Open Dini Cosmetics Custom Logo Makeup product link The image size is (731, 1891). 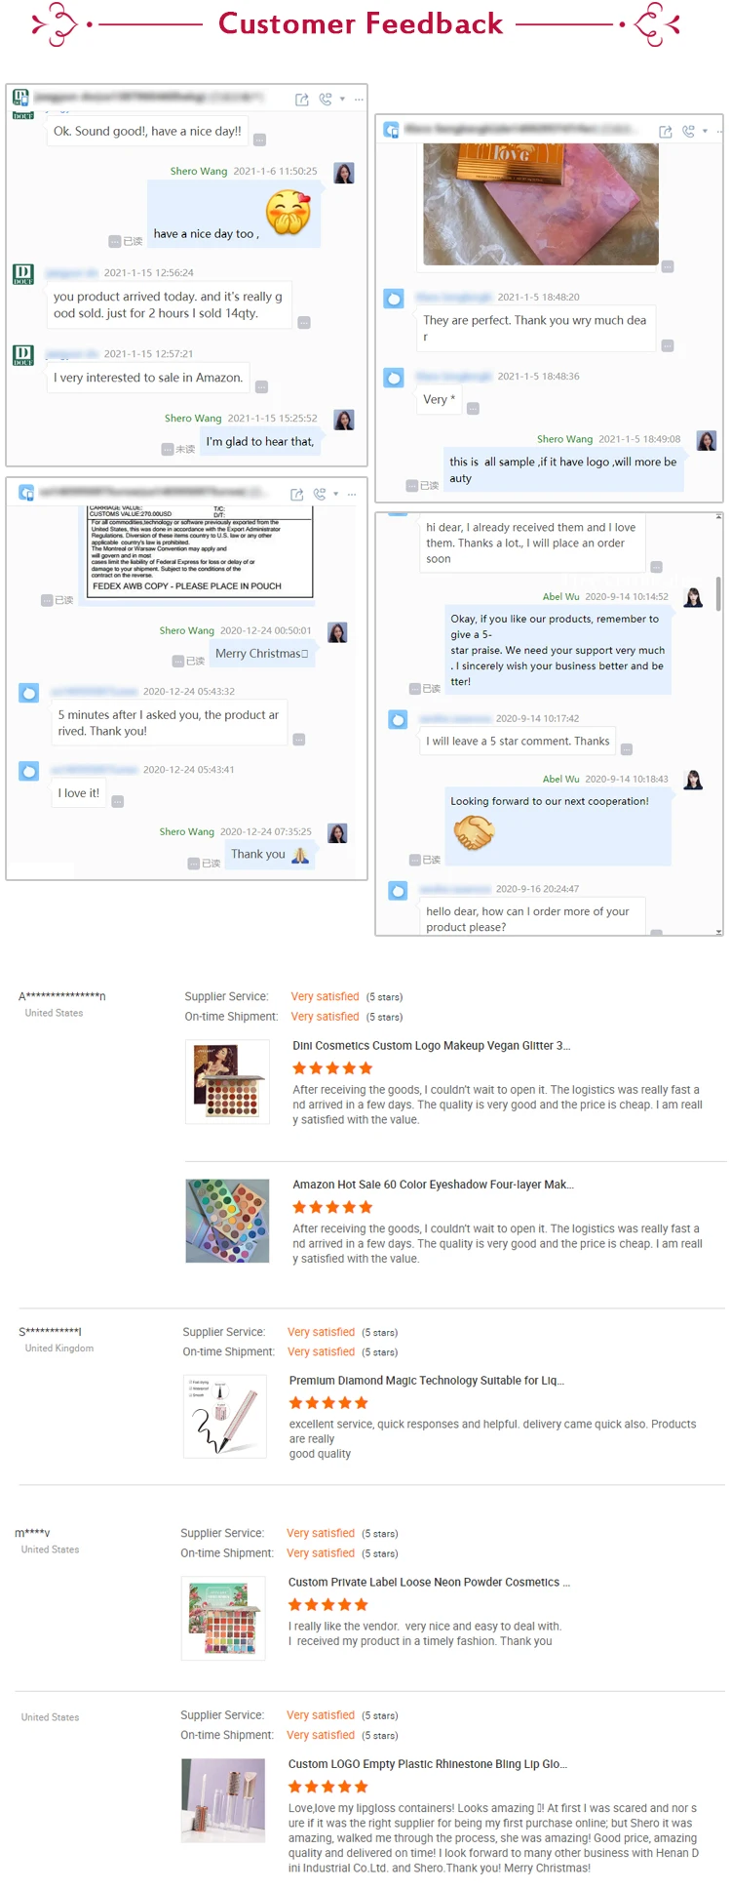tap(432, 1045)
